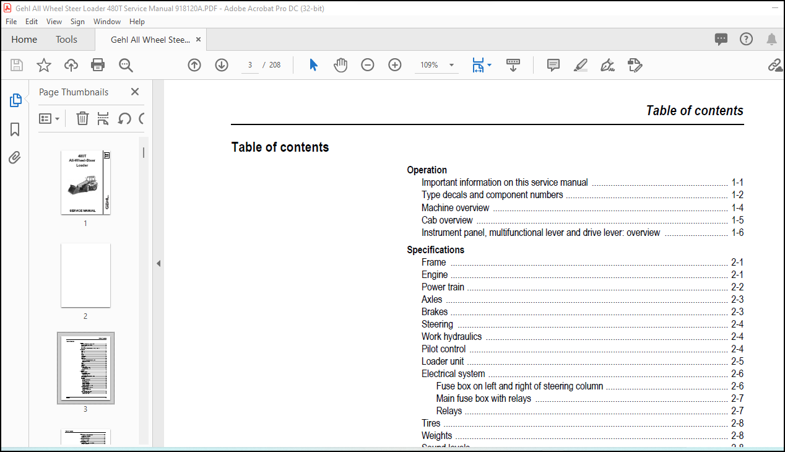The image size is (785, 452).
Task: Click 'Pilot control' contents entry
Action: point(443,349)
